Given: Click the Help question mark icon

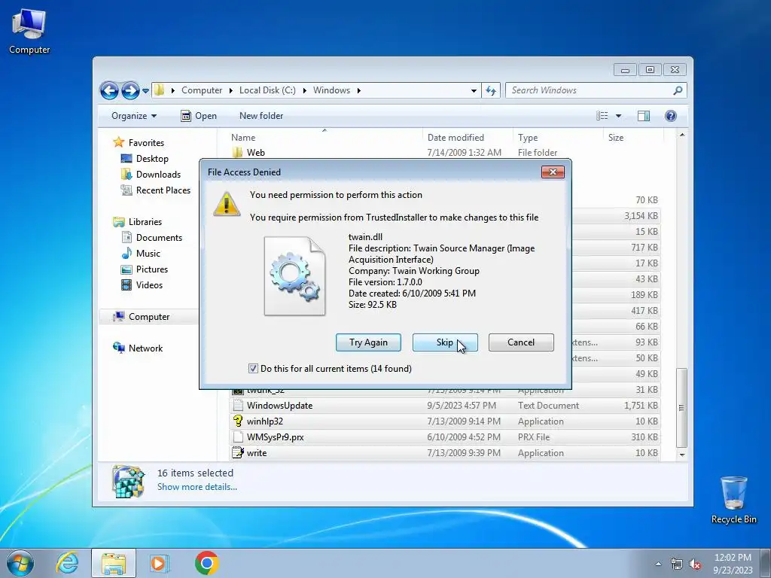Looking at the screenshot, I should (x=671, y=116).
